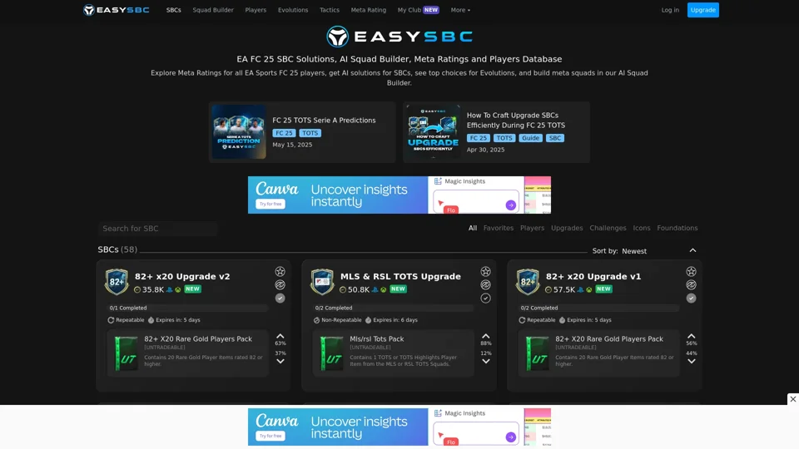Click the Mls/rsl Tots Pack image

[331, 353]
